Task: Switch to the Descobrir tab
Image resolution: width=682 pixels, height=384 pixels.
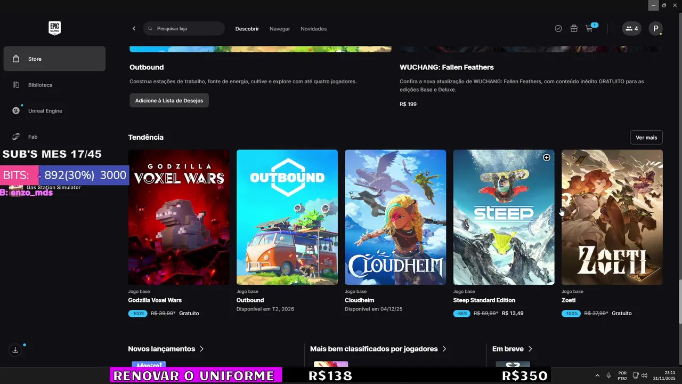Action: click(x=247, y=29)
